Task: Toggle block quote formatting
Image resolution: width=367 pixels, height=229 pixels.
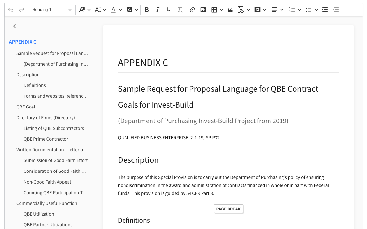Action: [230, 10]
